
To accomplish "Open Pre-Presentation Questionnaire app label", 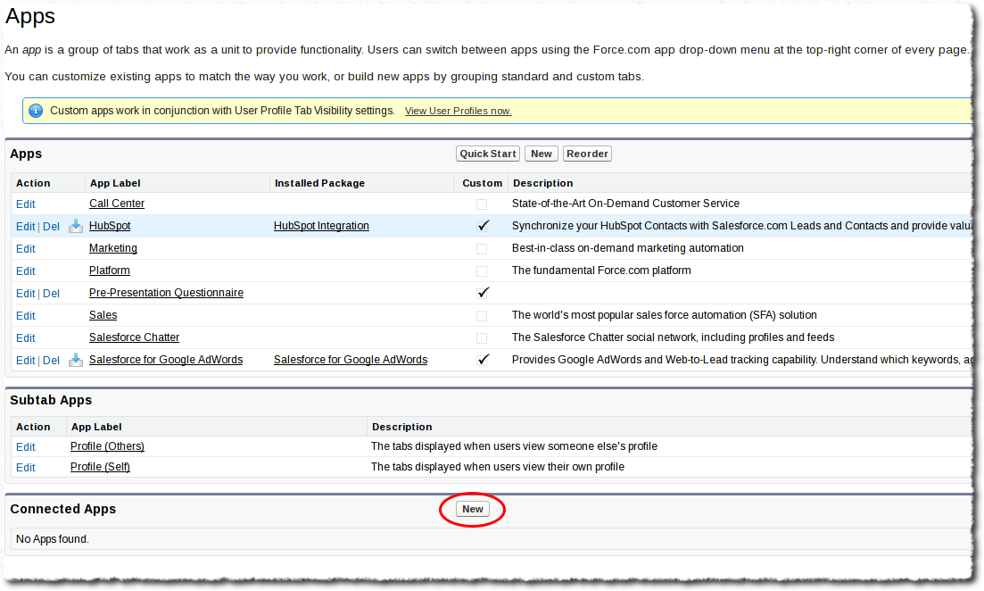I will point(166,293).
